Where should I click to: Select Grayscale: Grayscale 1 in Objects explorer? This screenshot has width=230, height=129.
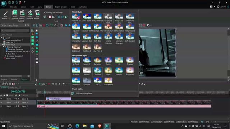point(15,56)
